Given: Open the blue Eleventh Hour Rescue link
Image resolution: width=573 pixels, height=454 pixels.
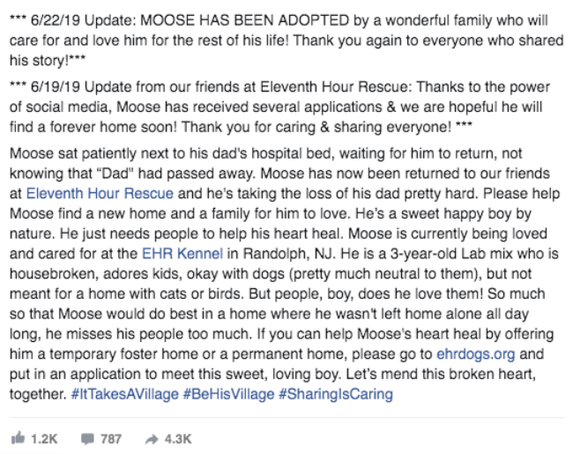Looking at the screenshot, I should [100, 193].
